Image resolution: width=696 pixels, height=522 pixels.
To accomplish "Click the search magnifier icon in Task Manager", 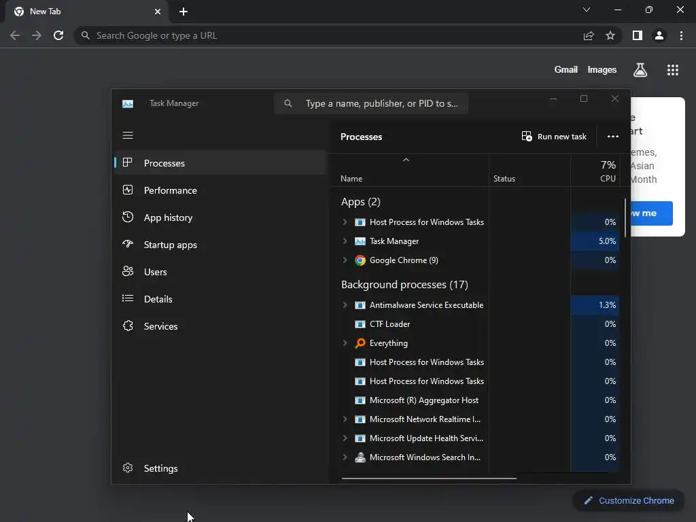I will pos(288,103).
